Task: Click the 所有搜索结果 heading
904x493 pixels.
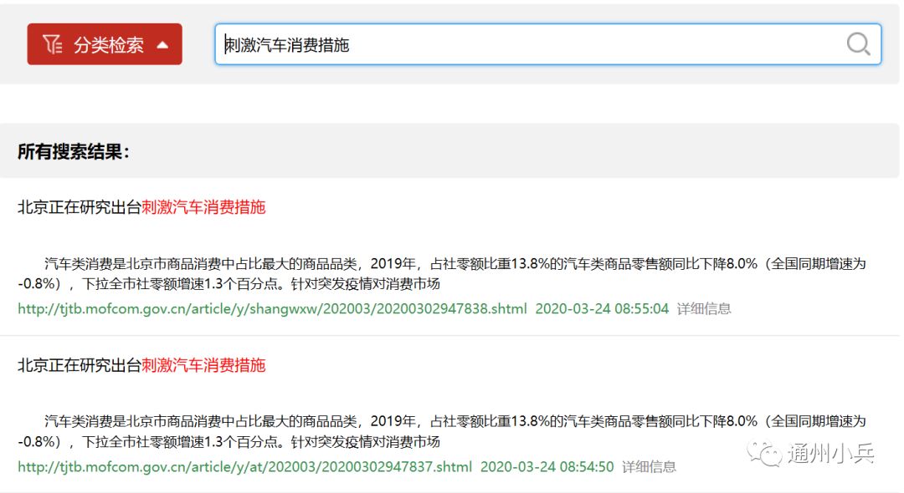Action: pyautogui.click(x=73, y=152)
